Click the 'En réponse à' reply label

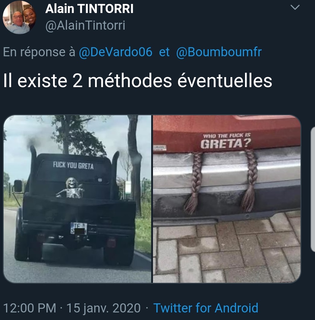(x=39, y=52)
